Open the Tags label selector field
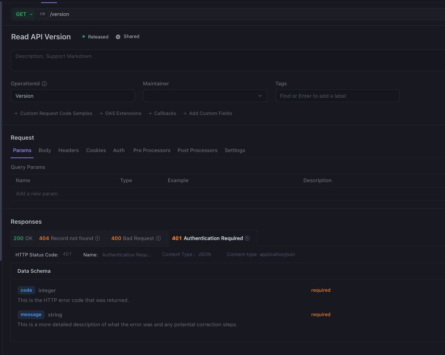This screenshot has width=445, height=355. [337, 96]
